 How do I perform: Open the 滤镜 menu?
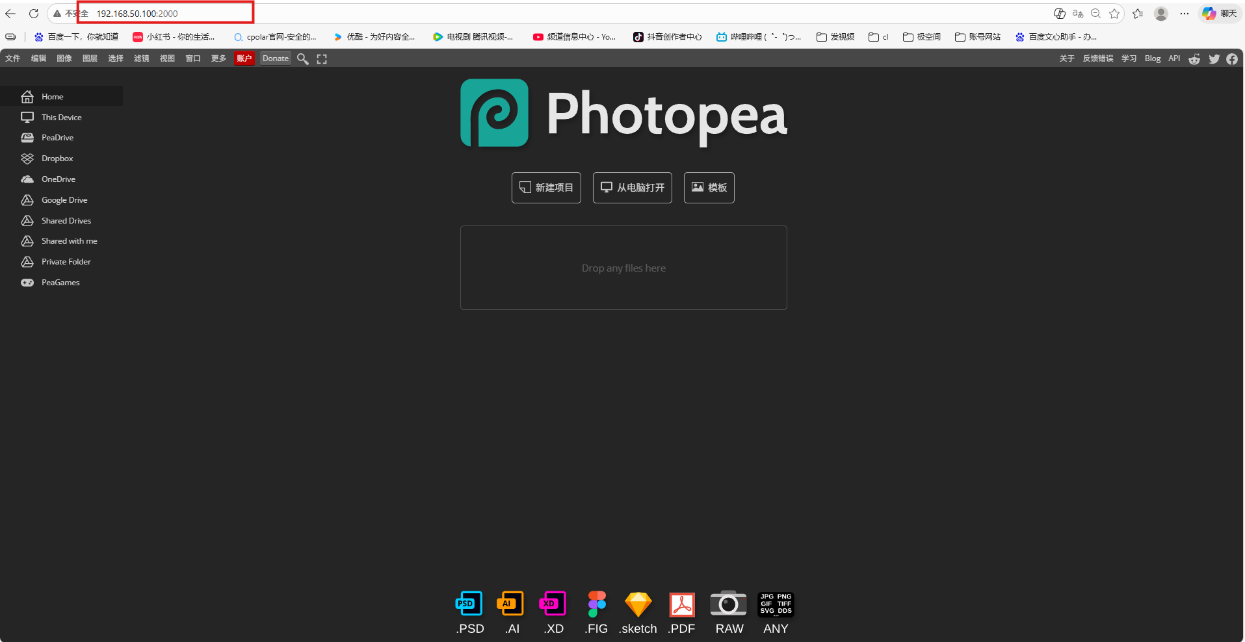[142, 58]
